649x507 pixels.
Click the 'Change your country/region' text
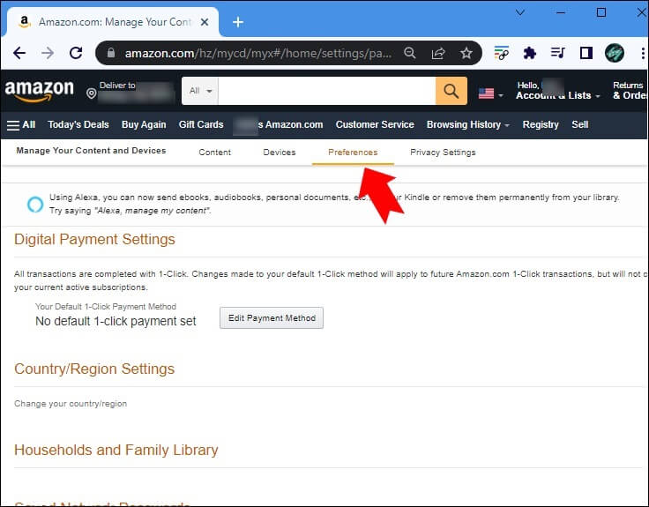click(x=71, y=404)
